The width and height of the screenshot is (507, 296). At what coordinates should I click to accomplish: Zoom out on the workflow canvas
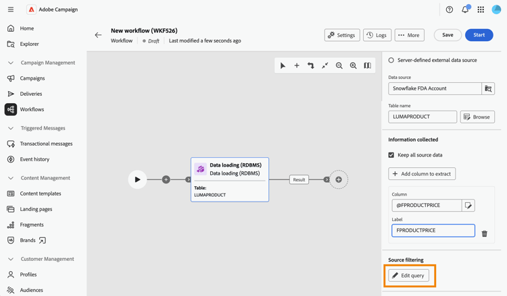tap(339, 66)
